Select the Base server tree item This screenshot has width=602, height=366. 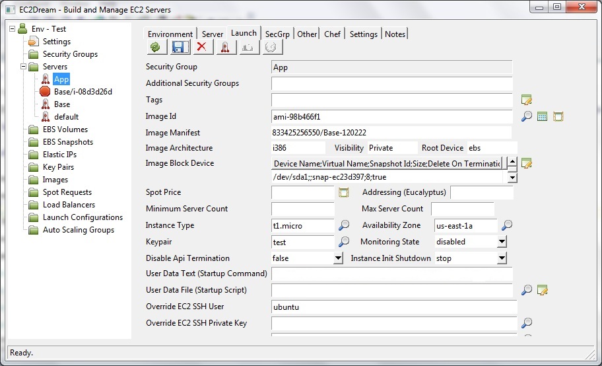pos(62,104)
